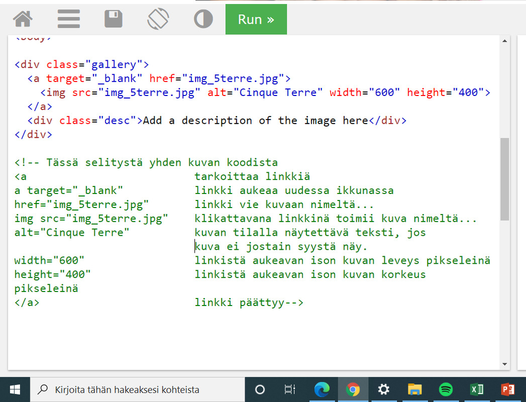The height and width of the screenshot is (402, 526).
Task: Go to the W3Schools home icon
Action: pos(23,19)
